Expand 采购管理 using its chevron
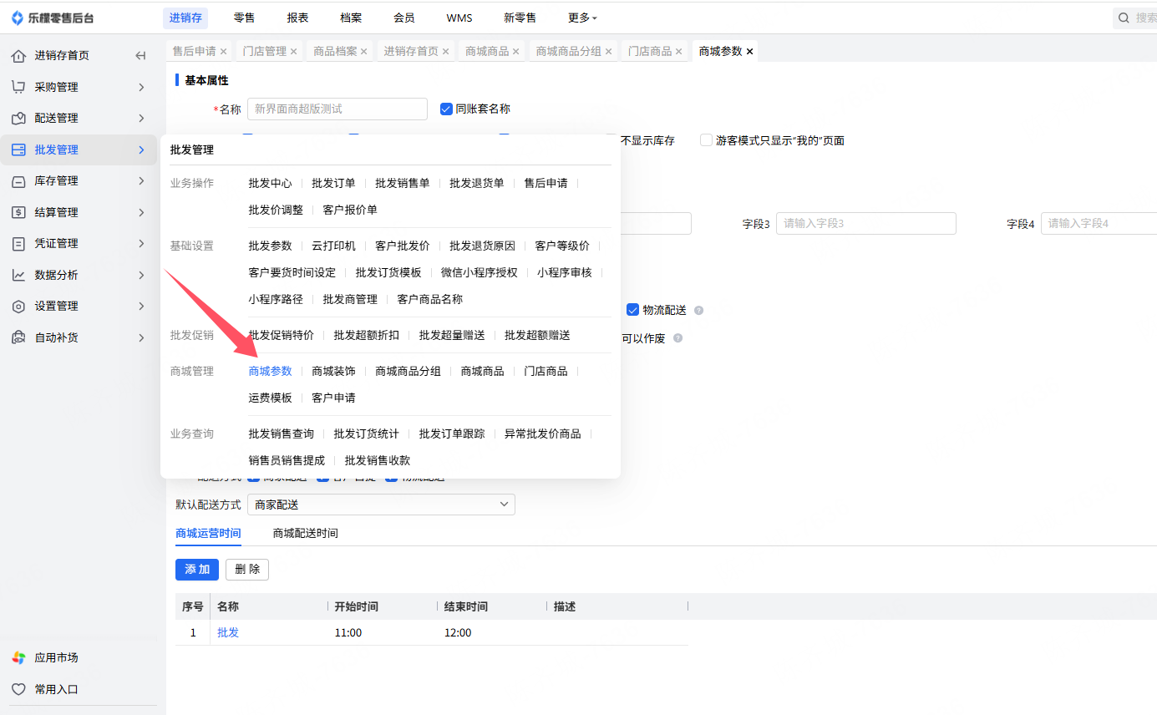Viewport: 1157px width, 715px height. click(141, 87)
